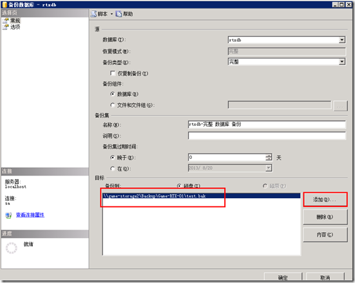The image size is (355, 283).
Task: Select the 磁带 destination radio button
Action: 265,186
